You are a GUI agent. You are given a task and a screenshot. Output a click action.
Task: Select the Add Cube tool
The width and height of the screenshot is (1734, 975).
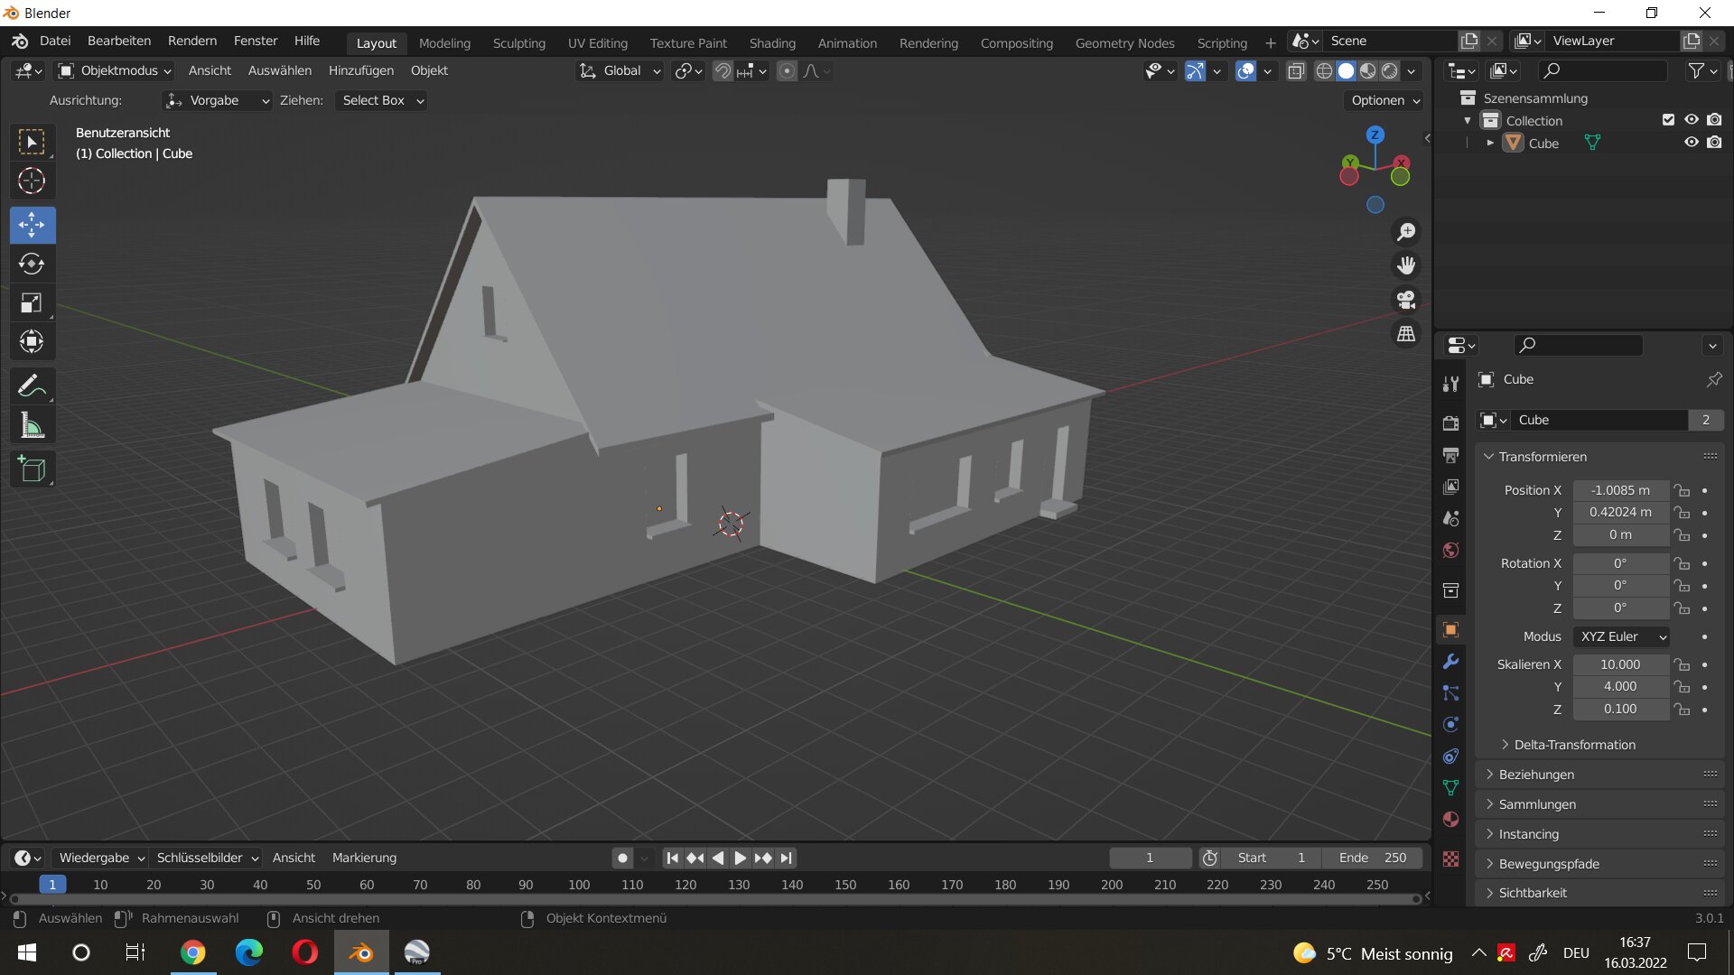(x=33, y=469)
